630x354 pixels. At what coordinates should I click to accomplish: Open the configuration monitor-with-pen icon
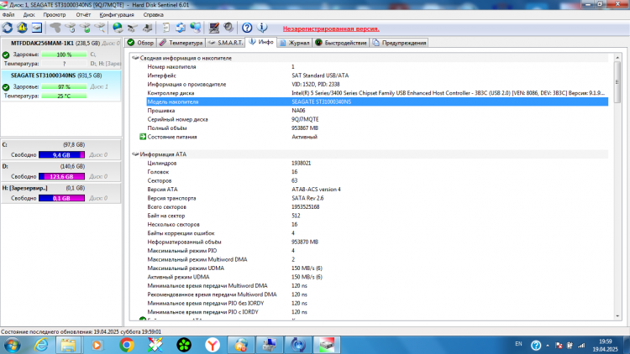click(213, 28)
